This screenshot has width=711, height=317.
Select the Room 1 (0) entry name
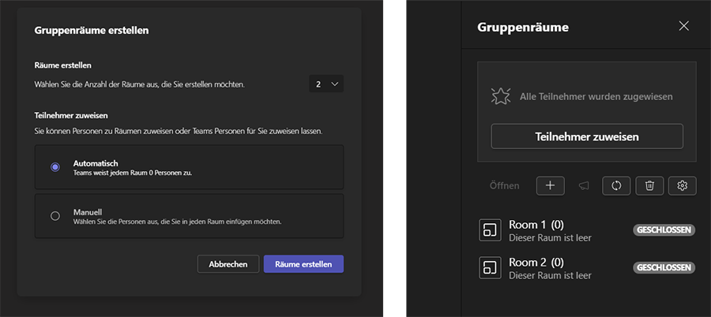536,225
